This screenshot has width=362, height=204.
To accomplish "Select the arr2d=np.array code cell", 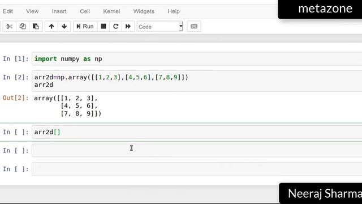I will 197,81.
